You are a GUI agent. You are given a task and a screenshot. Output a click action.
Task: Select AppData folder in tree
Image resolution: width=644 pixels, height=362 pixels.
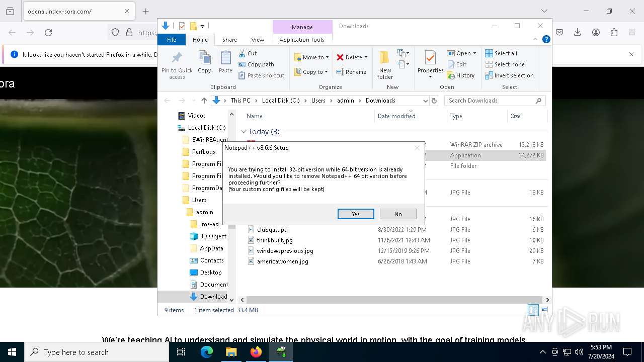[x=211, y=248]
